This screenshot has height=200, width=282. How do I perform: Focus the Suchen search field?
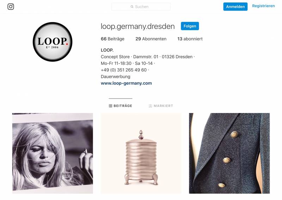(x=141, y=7)
